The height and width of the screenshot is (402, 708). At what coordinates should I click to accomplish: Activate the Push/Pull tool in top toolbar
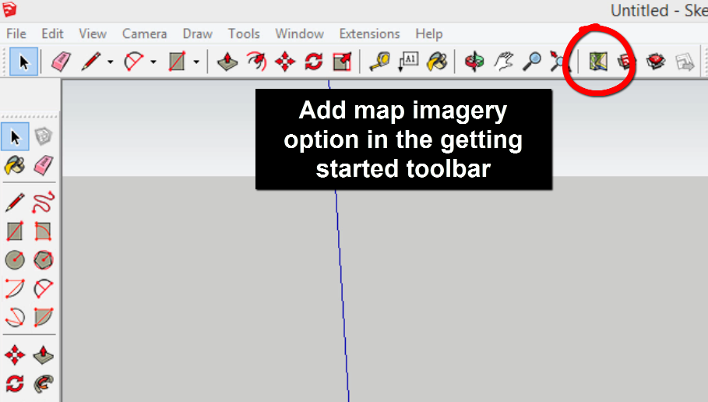[227, 62]
